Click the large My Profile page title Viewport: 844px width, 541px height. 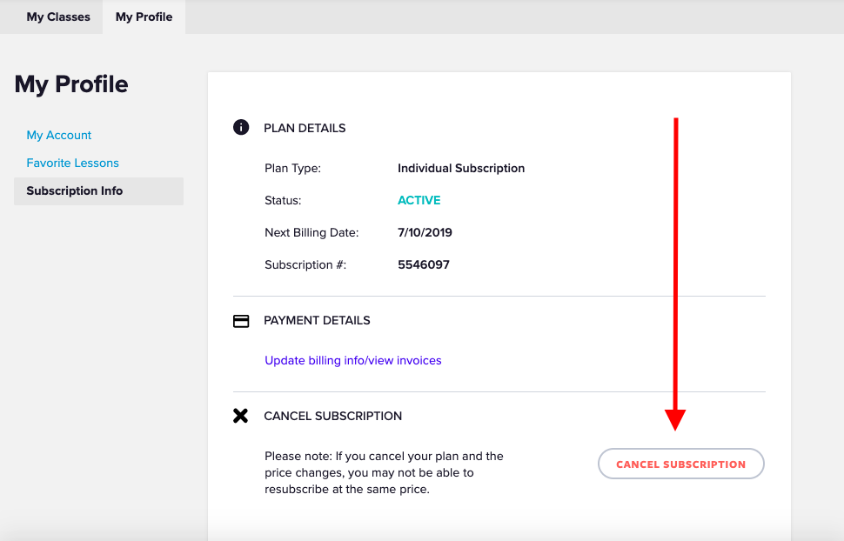coord(71,84)
